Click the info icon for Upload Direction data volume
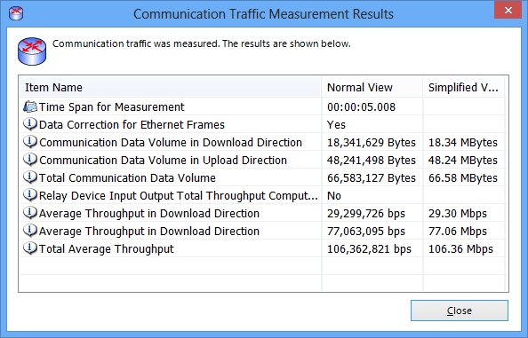This screenshot has width=528, height=338. 30,160
